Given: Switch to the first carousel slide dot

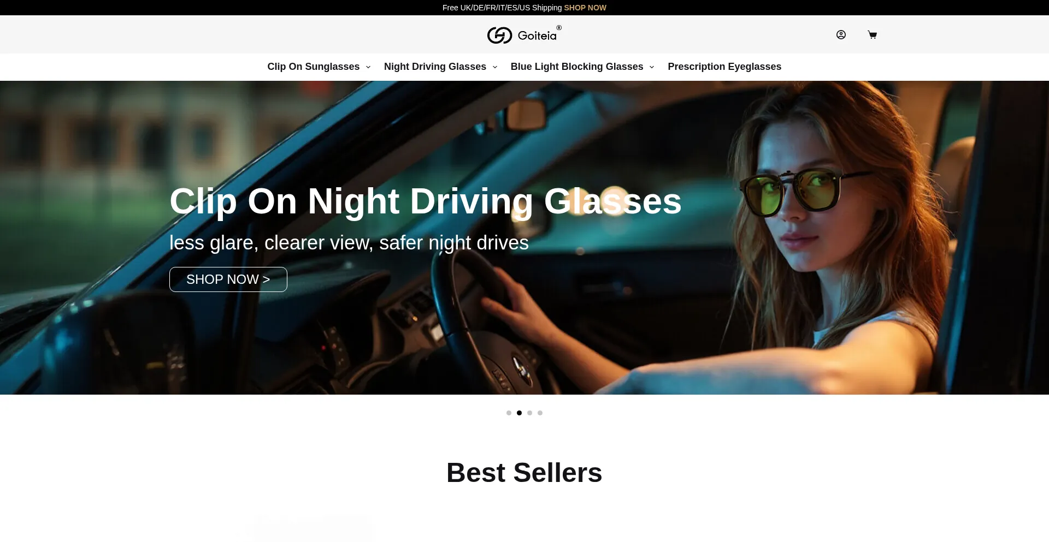Looking at the screenshot, I should coord(509,413).
